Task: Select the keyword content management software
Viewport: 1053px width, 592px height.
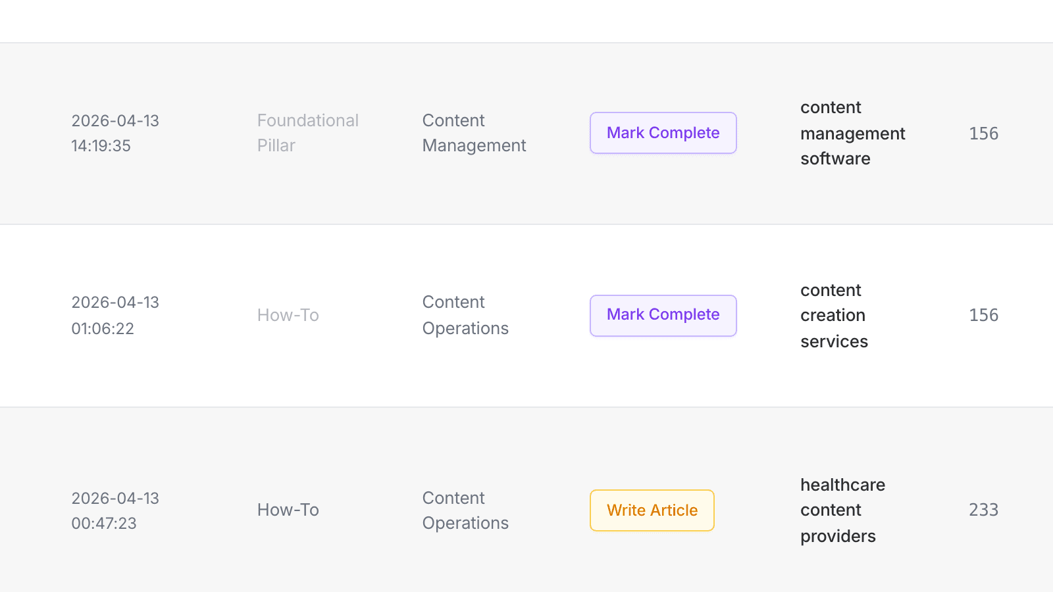Action: pyautogui.click(x=852, y=133)
